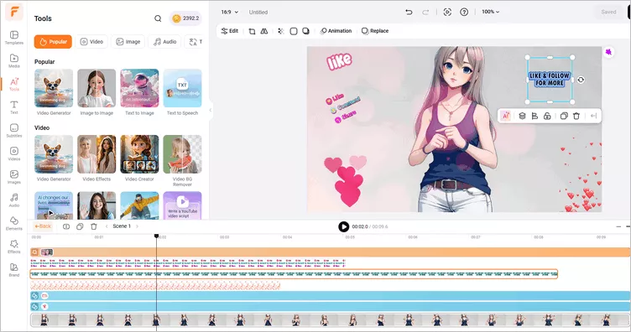This screenshot has width=631, height=332.
Task: Click the FlexClip logo icon
Action: click(x=14, y=12)
